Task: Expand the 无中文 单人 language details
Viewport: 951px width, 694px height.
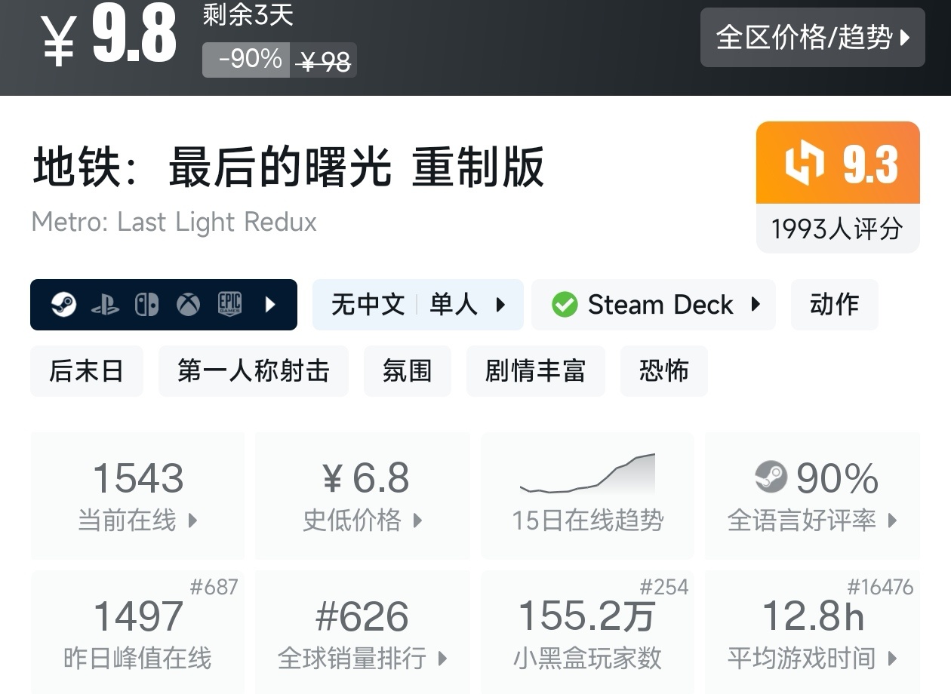Action: click(x=417, y=305)
